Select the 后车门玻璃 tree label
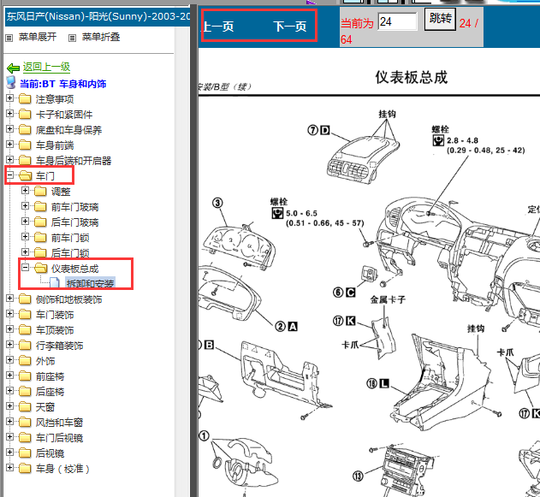Viewport: 540px width, 497px height. tap(75, 222)
